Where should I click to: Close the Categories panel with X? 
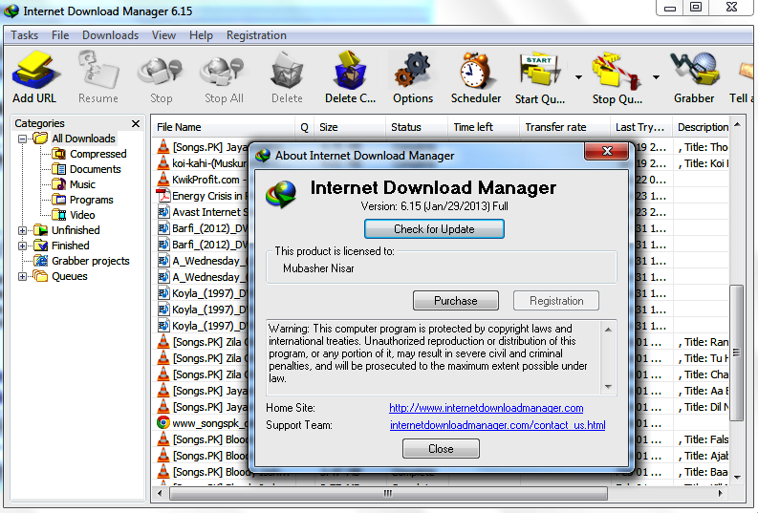[136, 123]
